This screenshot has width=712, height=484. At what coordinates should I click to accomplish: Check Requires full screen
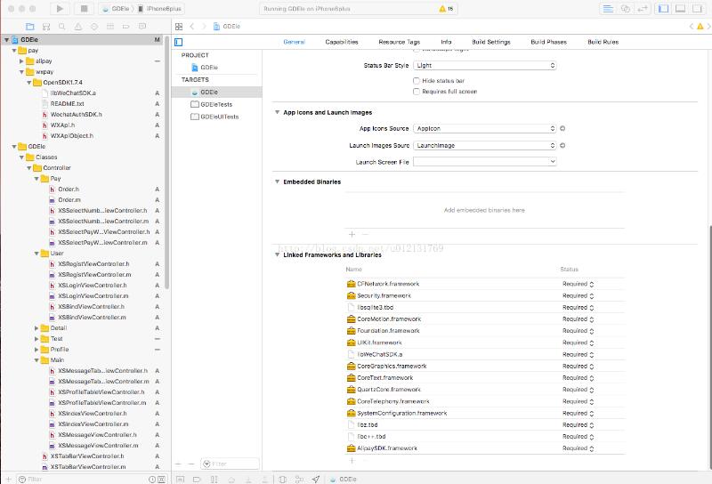pos(416,92)
